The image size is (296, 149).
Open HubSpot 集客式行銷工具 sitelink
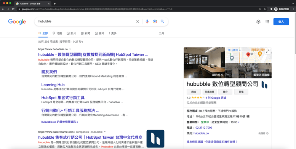(x=63, y=98)
